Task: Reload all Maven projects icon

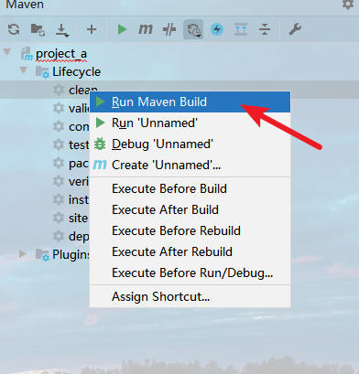Action: pos(14,29)
